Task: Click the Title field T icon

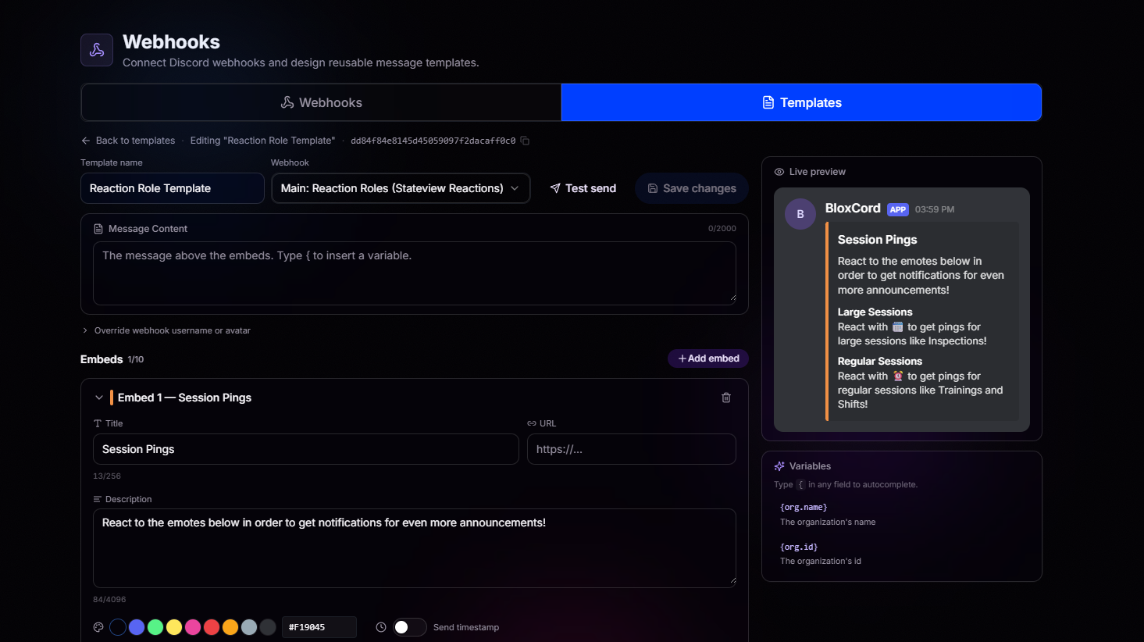Action: [x=98, y=423]
